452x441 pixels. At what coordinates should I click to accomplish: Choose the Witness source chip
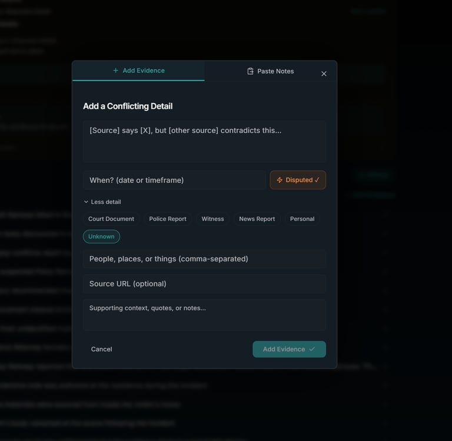pyautogui.click(x=212, y=219)
